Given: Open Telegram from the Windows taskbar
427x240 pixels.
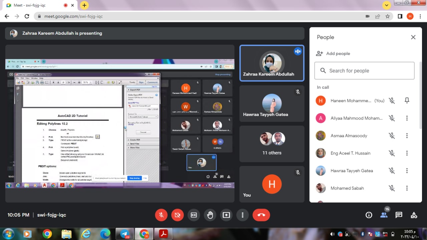Looking at the screenshot, I should point(126,234).
